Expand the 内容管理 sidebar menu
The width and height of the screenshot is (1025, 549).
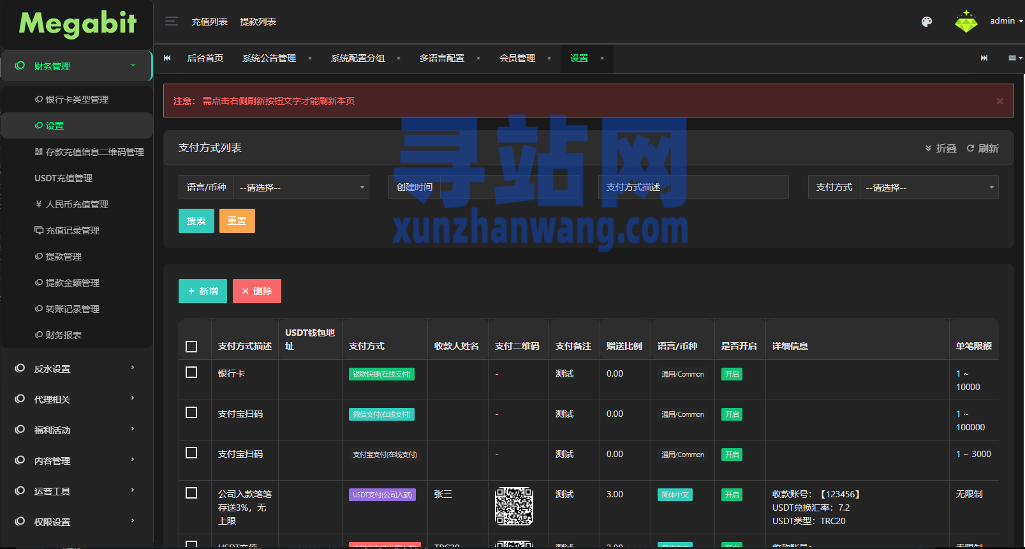(77, 460)
